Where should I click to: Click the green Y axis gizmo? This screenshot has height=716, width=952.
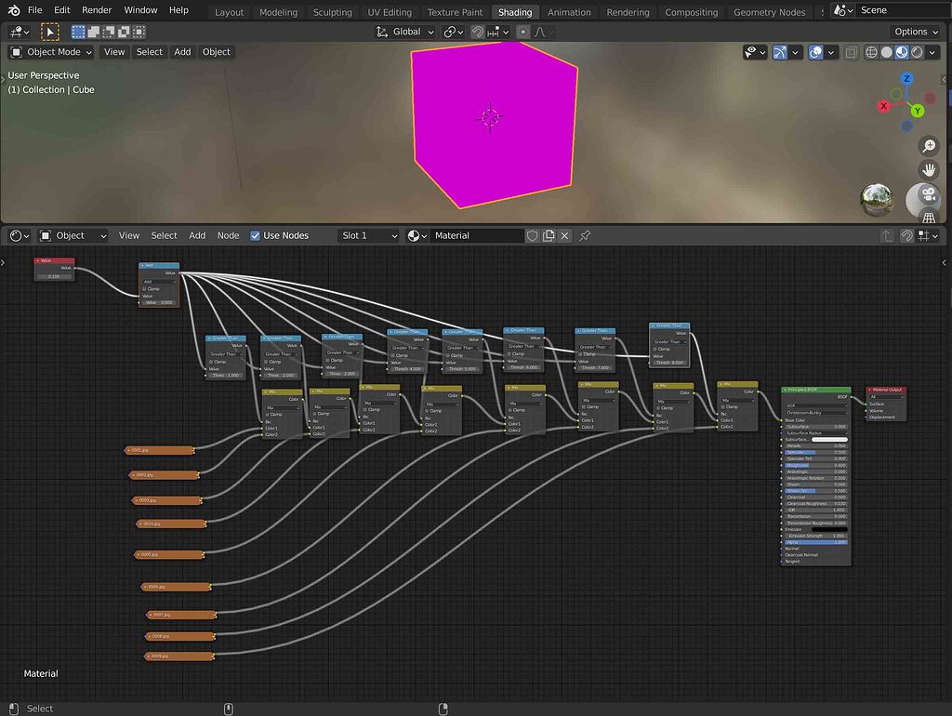click(x=918, y=111)
